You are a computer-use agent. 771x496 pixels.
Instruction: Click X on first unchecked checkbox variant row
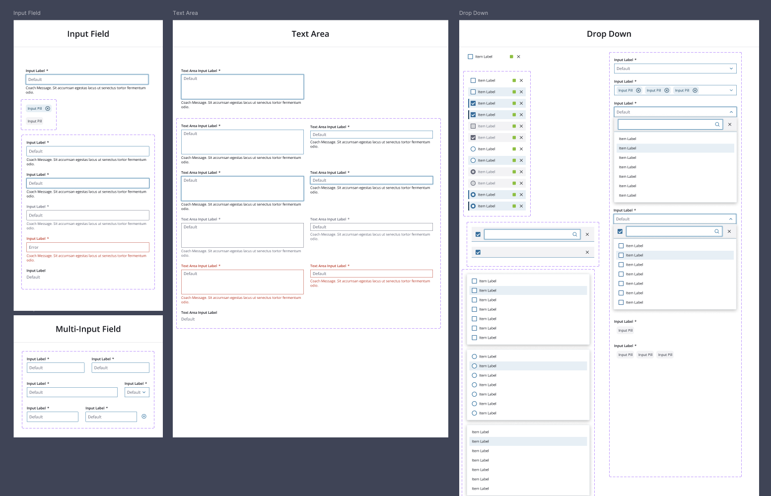point(521,80)
